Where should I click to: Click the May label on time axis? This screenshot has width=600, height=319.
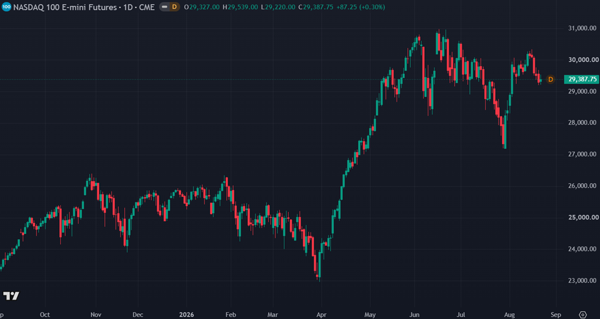(370, 315)
